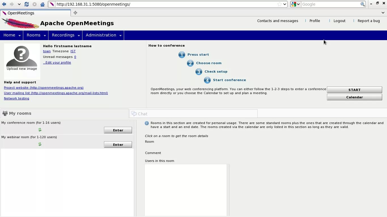Enter My webinar room
The width and height of the screenshot is (387, 217).
[x=118, y=145]
